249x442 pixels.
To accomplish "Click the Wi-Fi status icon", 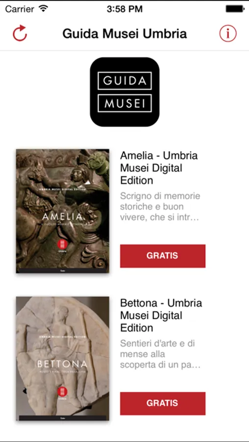I will (x=43, y=9).
